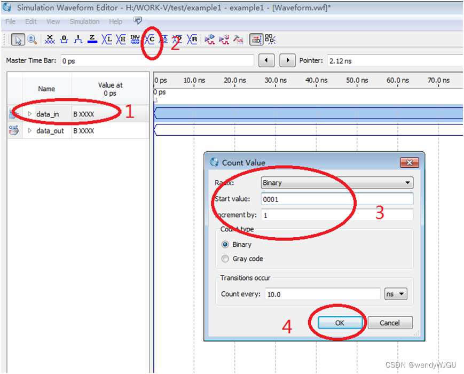
Task: Expand the data_in signal node
Action: (30, 114)
